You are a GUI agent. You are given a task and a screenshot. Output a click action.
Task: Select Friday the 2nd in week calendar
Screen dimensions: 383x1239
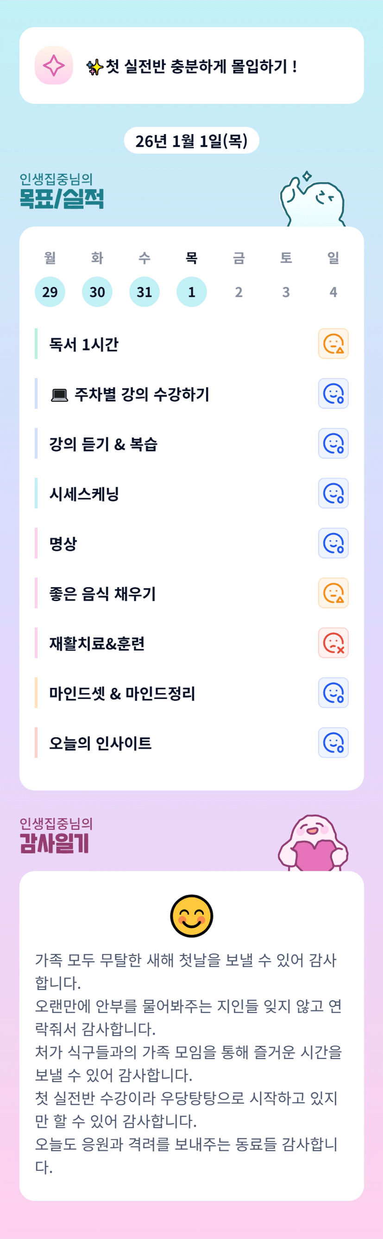239,292
